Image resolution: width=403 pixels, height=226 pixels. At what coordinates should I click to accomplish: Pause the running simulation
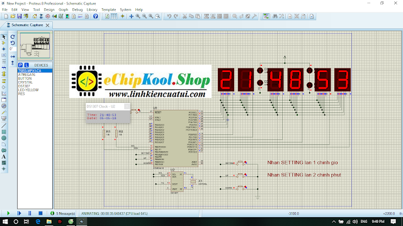click(x=30, y=213)
